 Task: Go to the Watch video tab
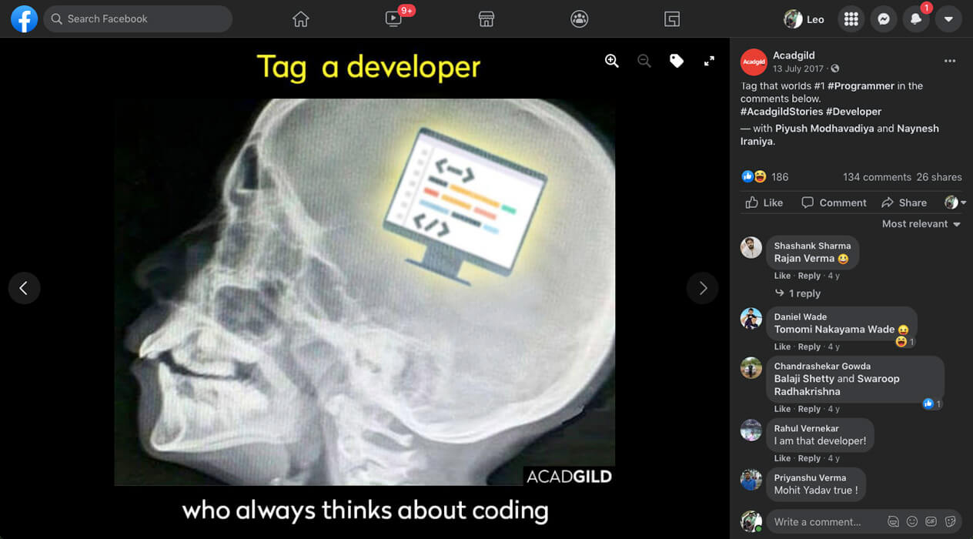pyautogui.click(x=393, y=19)
